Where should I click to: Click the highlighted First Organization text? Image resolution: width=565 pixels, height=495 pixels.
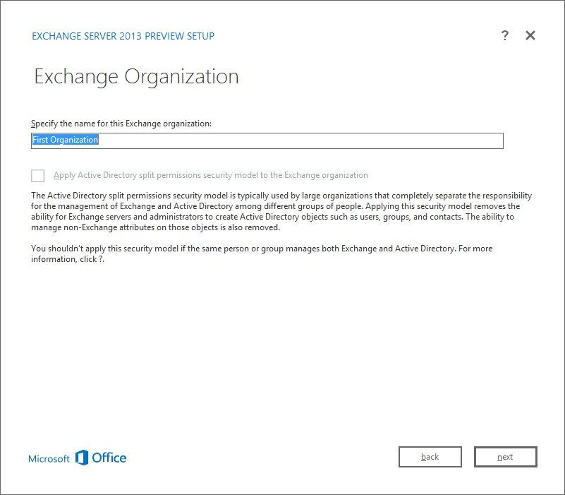tap(65, 139)
